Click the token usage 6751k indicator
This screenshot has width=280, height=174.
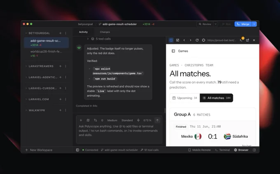pyautogui.click(x=147, y=120)
